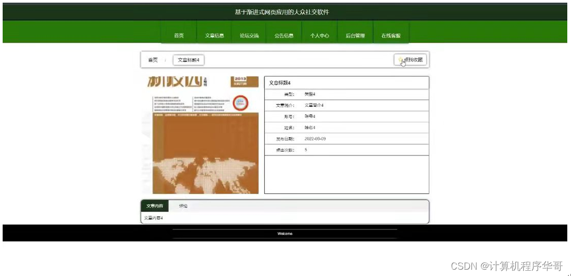Click the click count value 5
Image resolution: width=571 pixels, height=276 pixels.
point(306,150)
